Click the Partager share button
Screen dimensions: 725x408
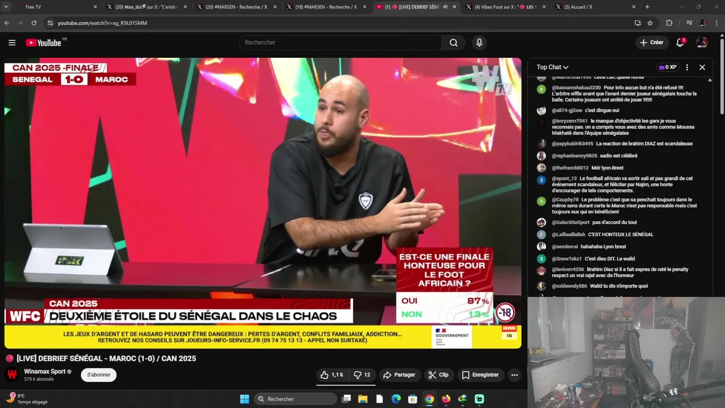(399, 375)
